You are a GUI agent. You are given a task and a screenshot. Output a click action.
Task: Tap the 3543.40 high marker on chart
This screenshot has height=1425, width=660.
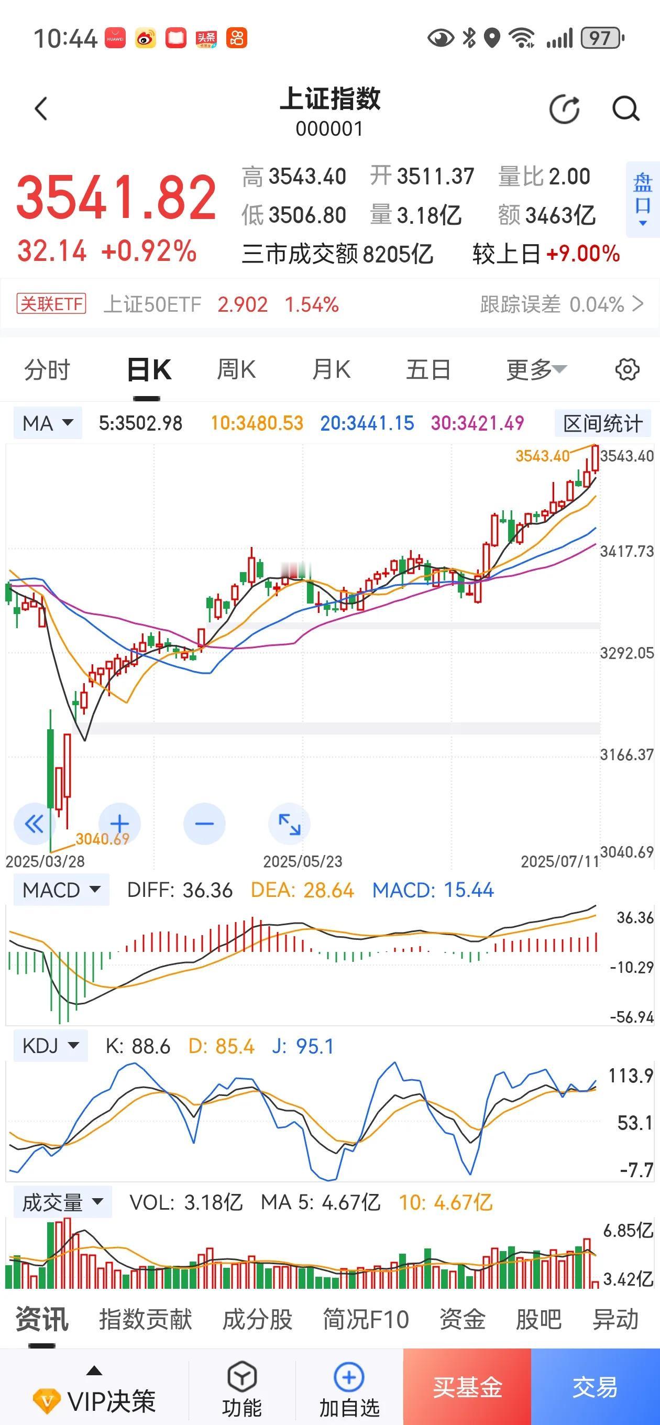pyautogui.click(x=542, y=456)
